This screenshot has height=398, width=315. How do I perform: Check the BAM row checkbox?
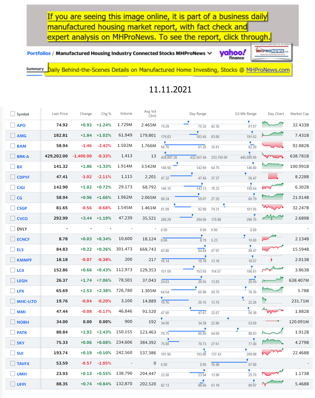tap(13, 146)
